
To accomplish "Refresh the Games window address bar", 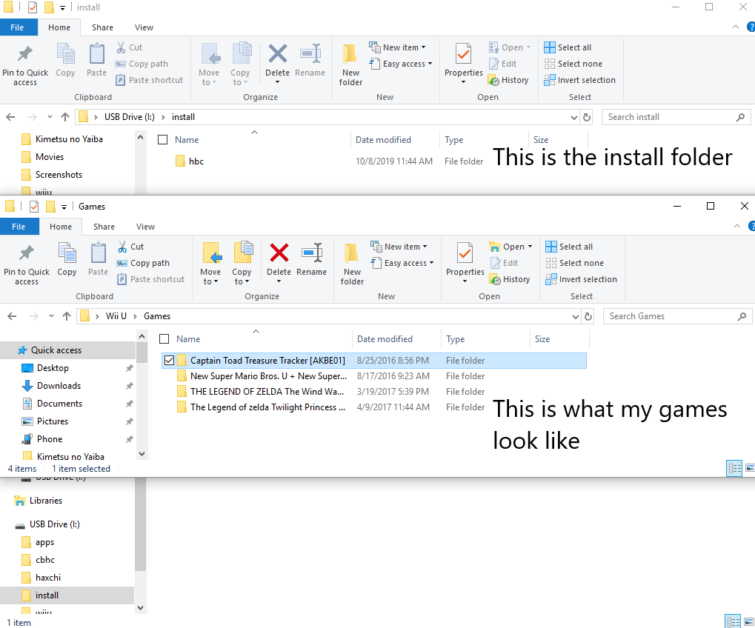I will tap(588, 316).
